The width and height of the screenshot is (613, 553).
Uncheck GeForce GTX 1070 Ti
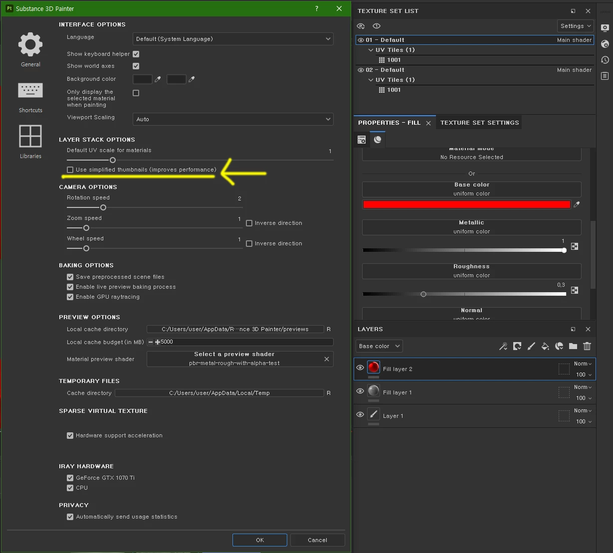[x=70, y=478]
